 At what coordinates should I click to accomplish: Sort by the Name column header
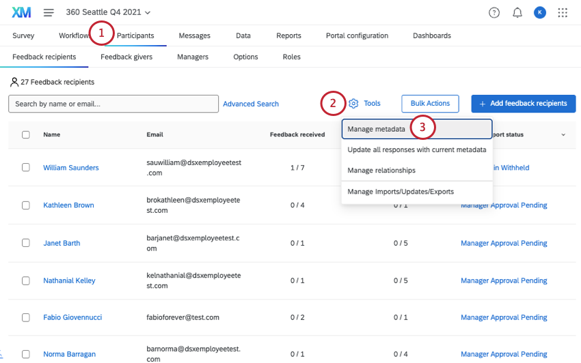[52, 134]
